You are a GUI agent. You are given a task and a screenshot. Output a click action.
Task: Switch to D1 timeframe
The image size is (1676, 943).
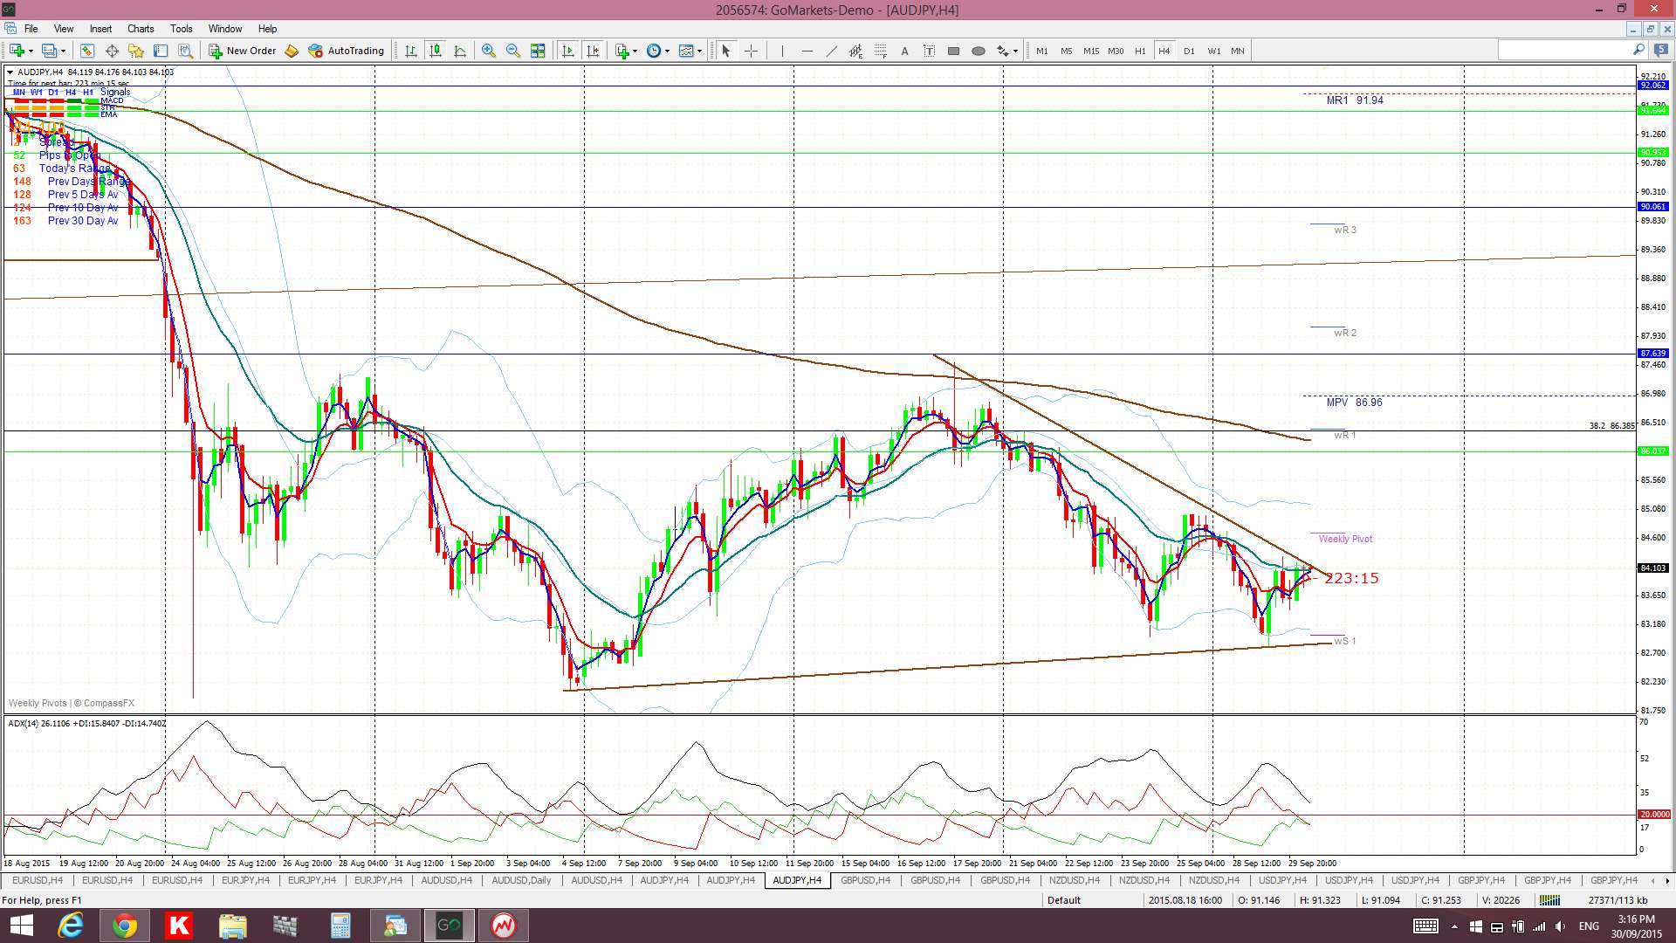pos(1189,51)
